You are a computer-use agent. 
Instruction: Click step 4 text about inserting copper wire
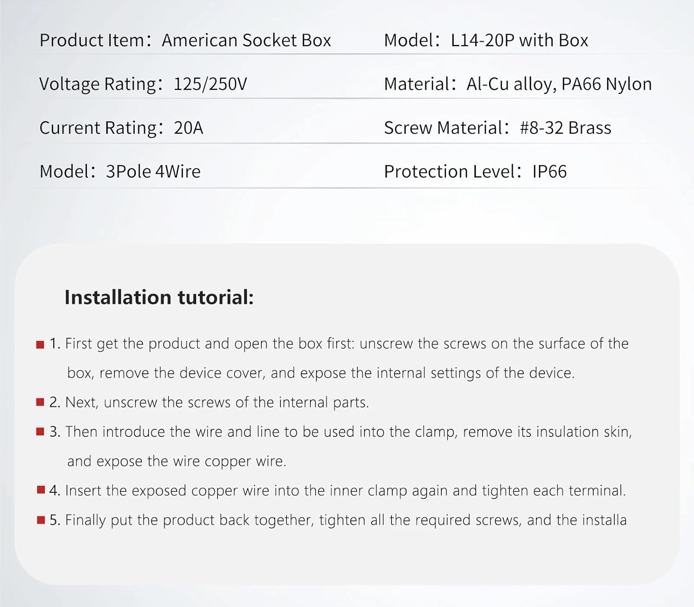click(345, 490)
